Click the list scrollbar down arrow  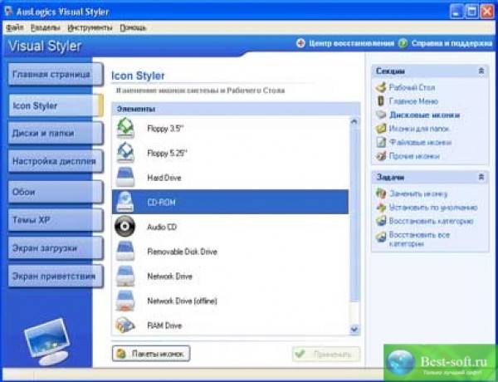354,330
